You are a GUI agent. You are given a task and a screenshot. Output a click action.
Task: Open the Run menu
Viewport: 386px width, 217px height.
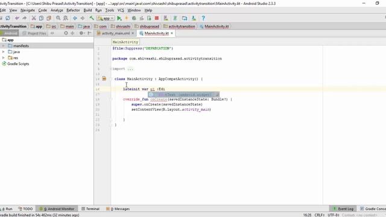pos(98,10)
